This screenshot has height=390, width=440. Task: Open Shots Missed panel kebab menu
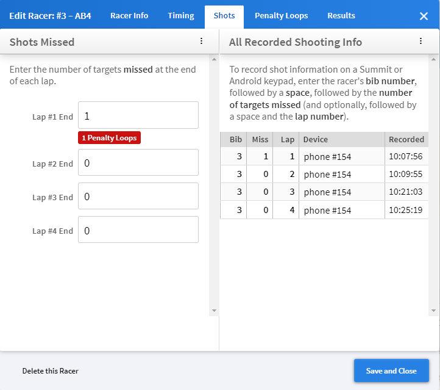(x=201, y=42)
